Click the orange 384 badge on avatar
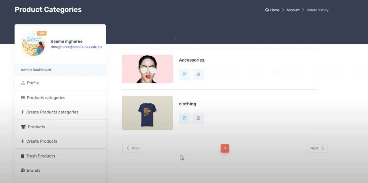Viewport: 368px width, 183px height. (x=42, y=33)
